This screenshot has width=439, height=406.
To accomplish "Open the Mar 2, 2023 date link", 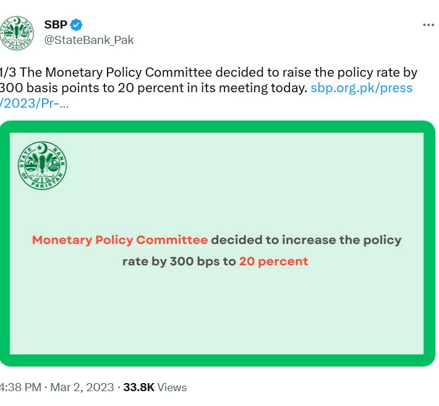I will (x=82, y=387).
